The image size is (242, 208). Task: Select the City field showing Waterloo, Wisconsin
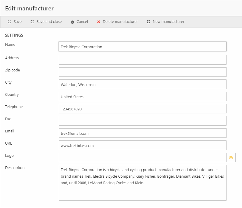142,84
